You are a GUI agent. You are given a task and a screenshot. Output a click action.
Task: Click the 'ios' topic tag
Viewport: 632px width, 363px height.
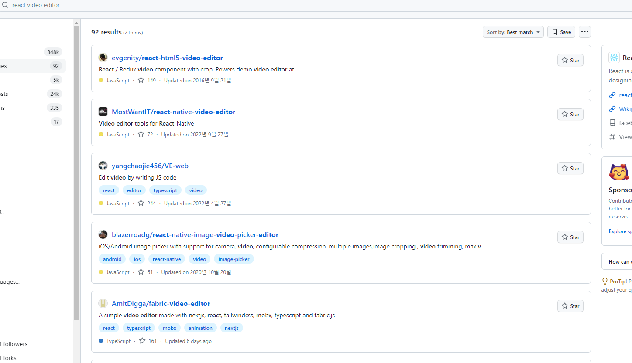pyautogui.click(x=137, y=259)
